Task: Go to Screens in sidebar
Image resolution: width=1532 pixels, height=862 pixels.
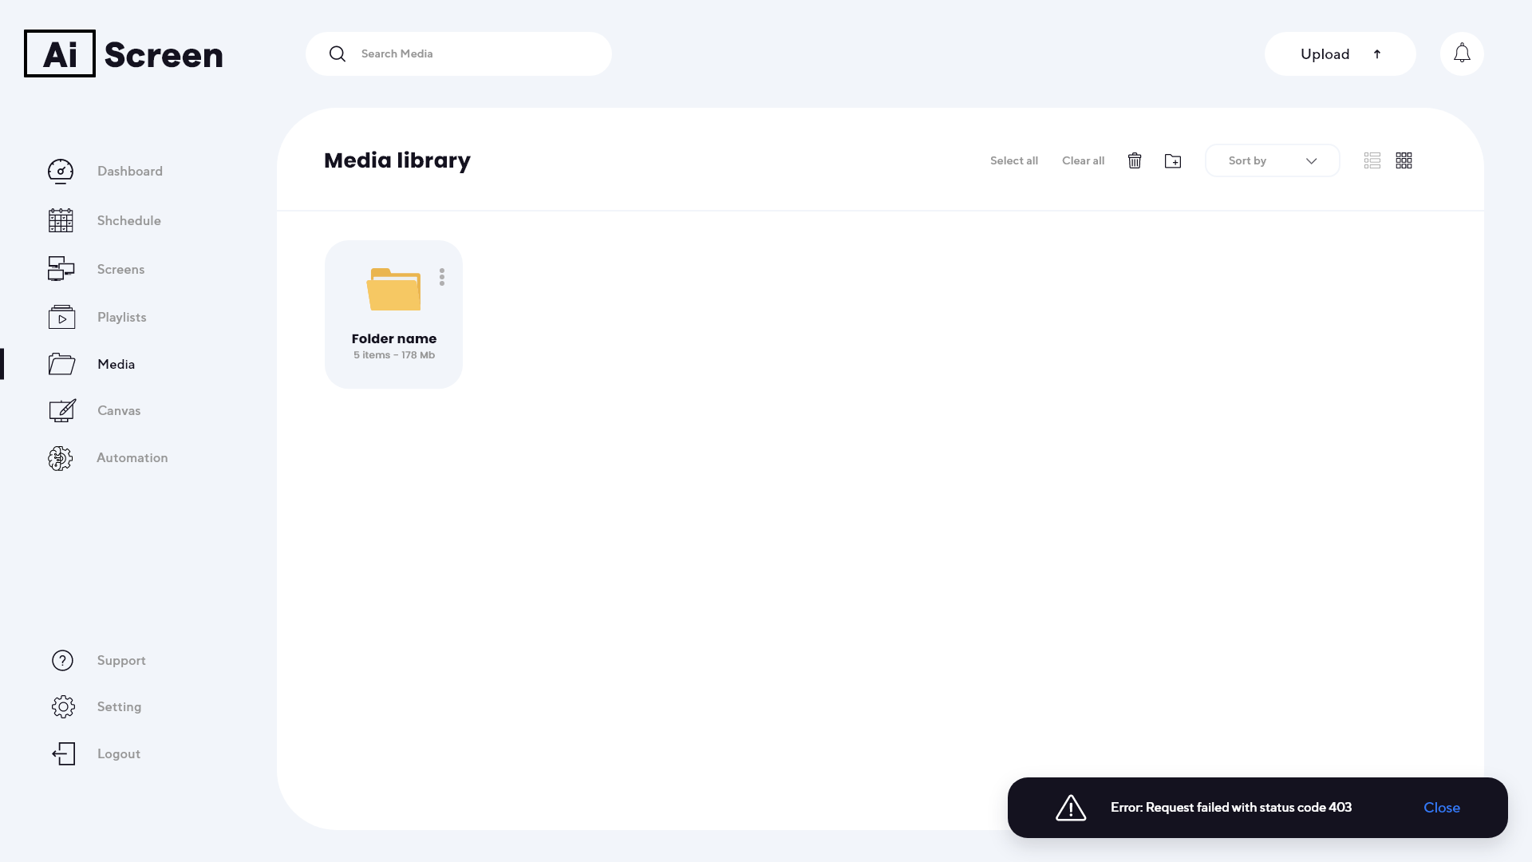Action: pyautogui.click(x=120, y=269)
